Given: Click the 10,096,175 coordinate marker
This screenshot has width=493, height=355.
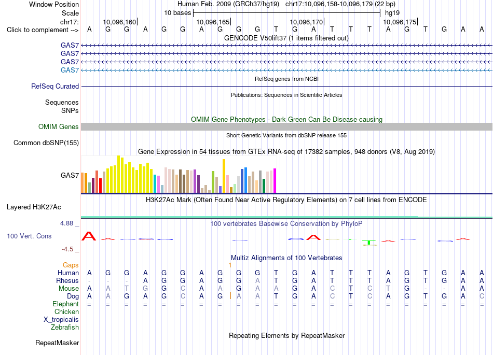Looking at the screenshot, I should (400, 22).
